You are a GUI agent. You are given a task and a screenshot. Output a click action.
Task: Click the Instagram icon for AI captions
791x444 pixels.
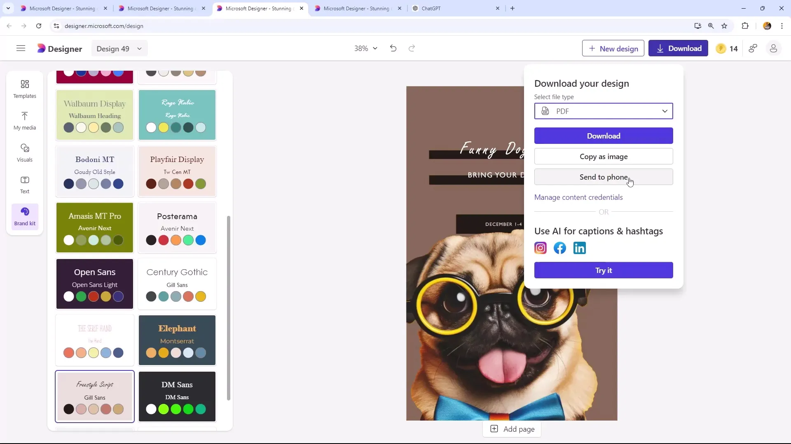pyautogui.click(x=541, y=248)
